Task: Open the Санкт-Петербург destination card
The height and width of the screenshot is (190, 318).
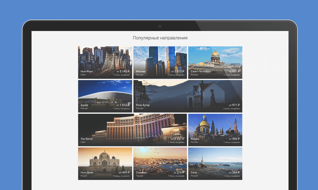Action: tap(215, 62)
